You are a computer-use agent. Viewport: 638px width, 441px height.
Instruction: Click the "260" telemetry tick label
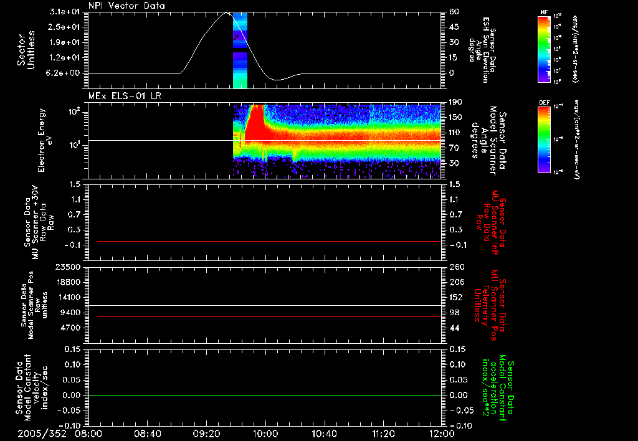[457, 267]
